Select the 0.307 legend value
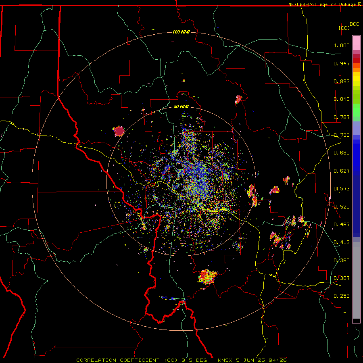Image resolution: width=363 pixels, height=363 pixels. click(342, 278)
